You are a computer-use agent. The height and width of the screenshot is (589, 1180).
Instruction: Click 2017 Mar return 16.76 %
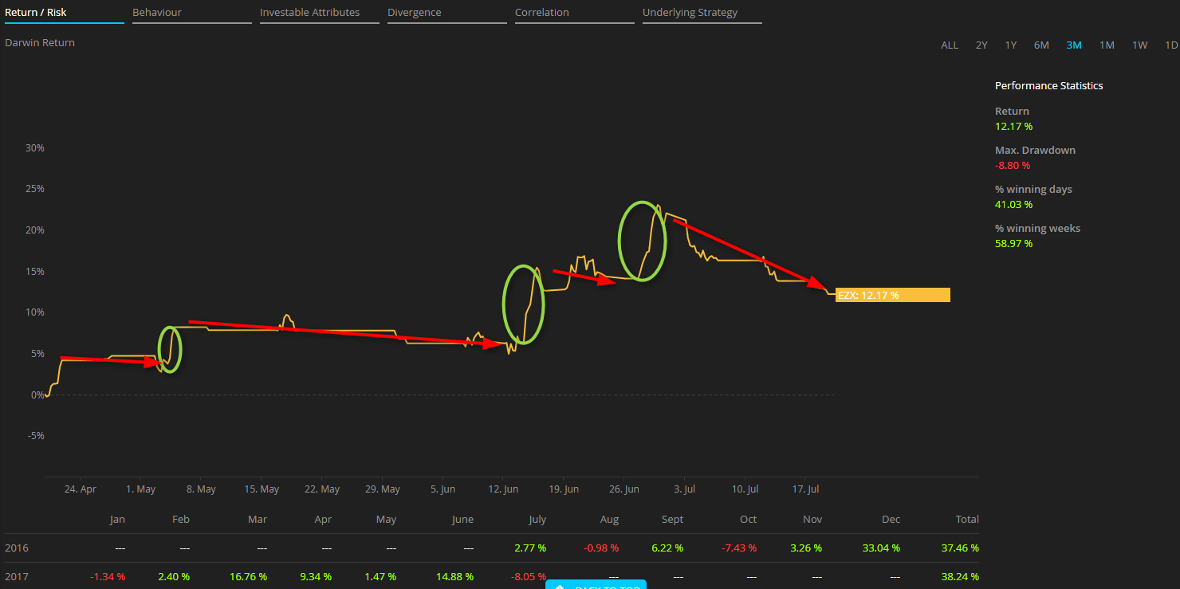click(x=248, y=576)
